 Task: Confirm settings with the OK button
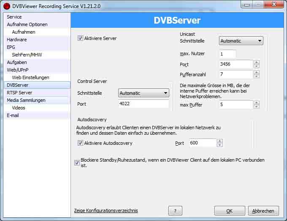pyautogui.click(x=230, y=211)
